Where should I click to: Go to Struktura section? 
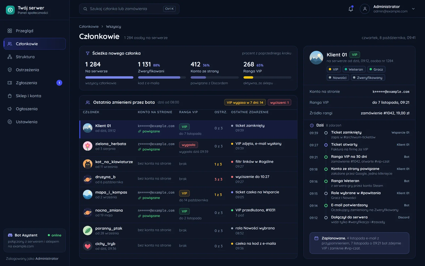click(x=35, y=57)
